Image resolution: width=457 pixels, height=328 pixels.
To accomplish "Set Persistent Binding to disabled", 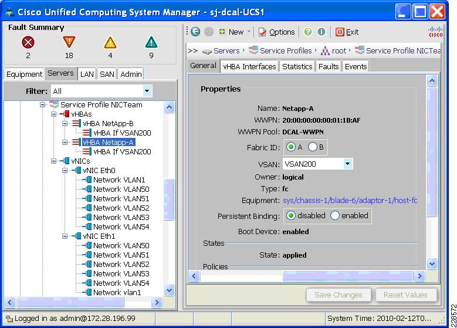I will click(290, 216).
